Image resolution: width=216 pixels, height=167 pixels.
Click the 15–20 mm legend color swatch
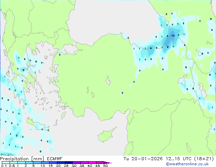pos(53,163)
